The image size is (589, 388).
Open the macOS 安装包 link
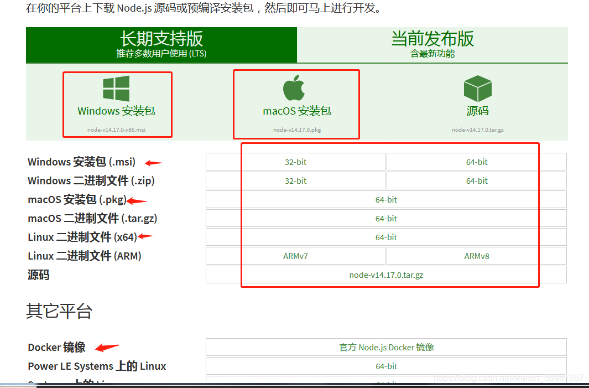pyautogui.click(x=297, y=111)
